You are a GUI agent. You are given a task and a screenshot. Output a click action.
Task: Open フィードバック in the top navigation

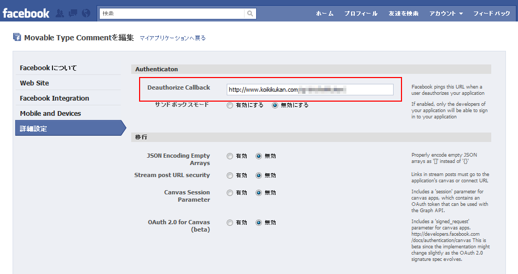(x=492, y=14)
